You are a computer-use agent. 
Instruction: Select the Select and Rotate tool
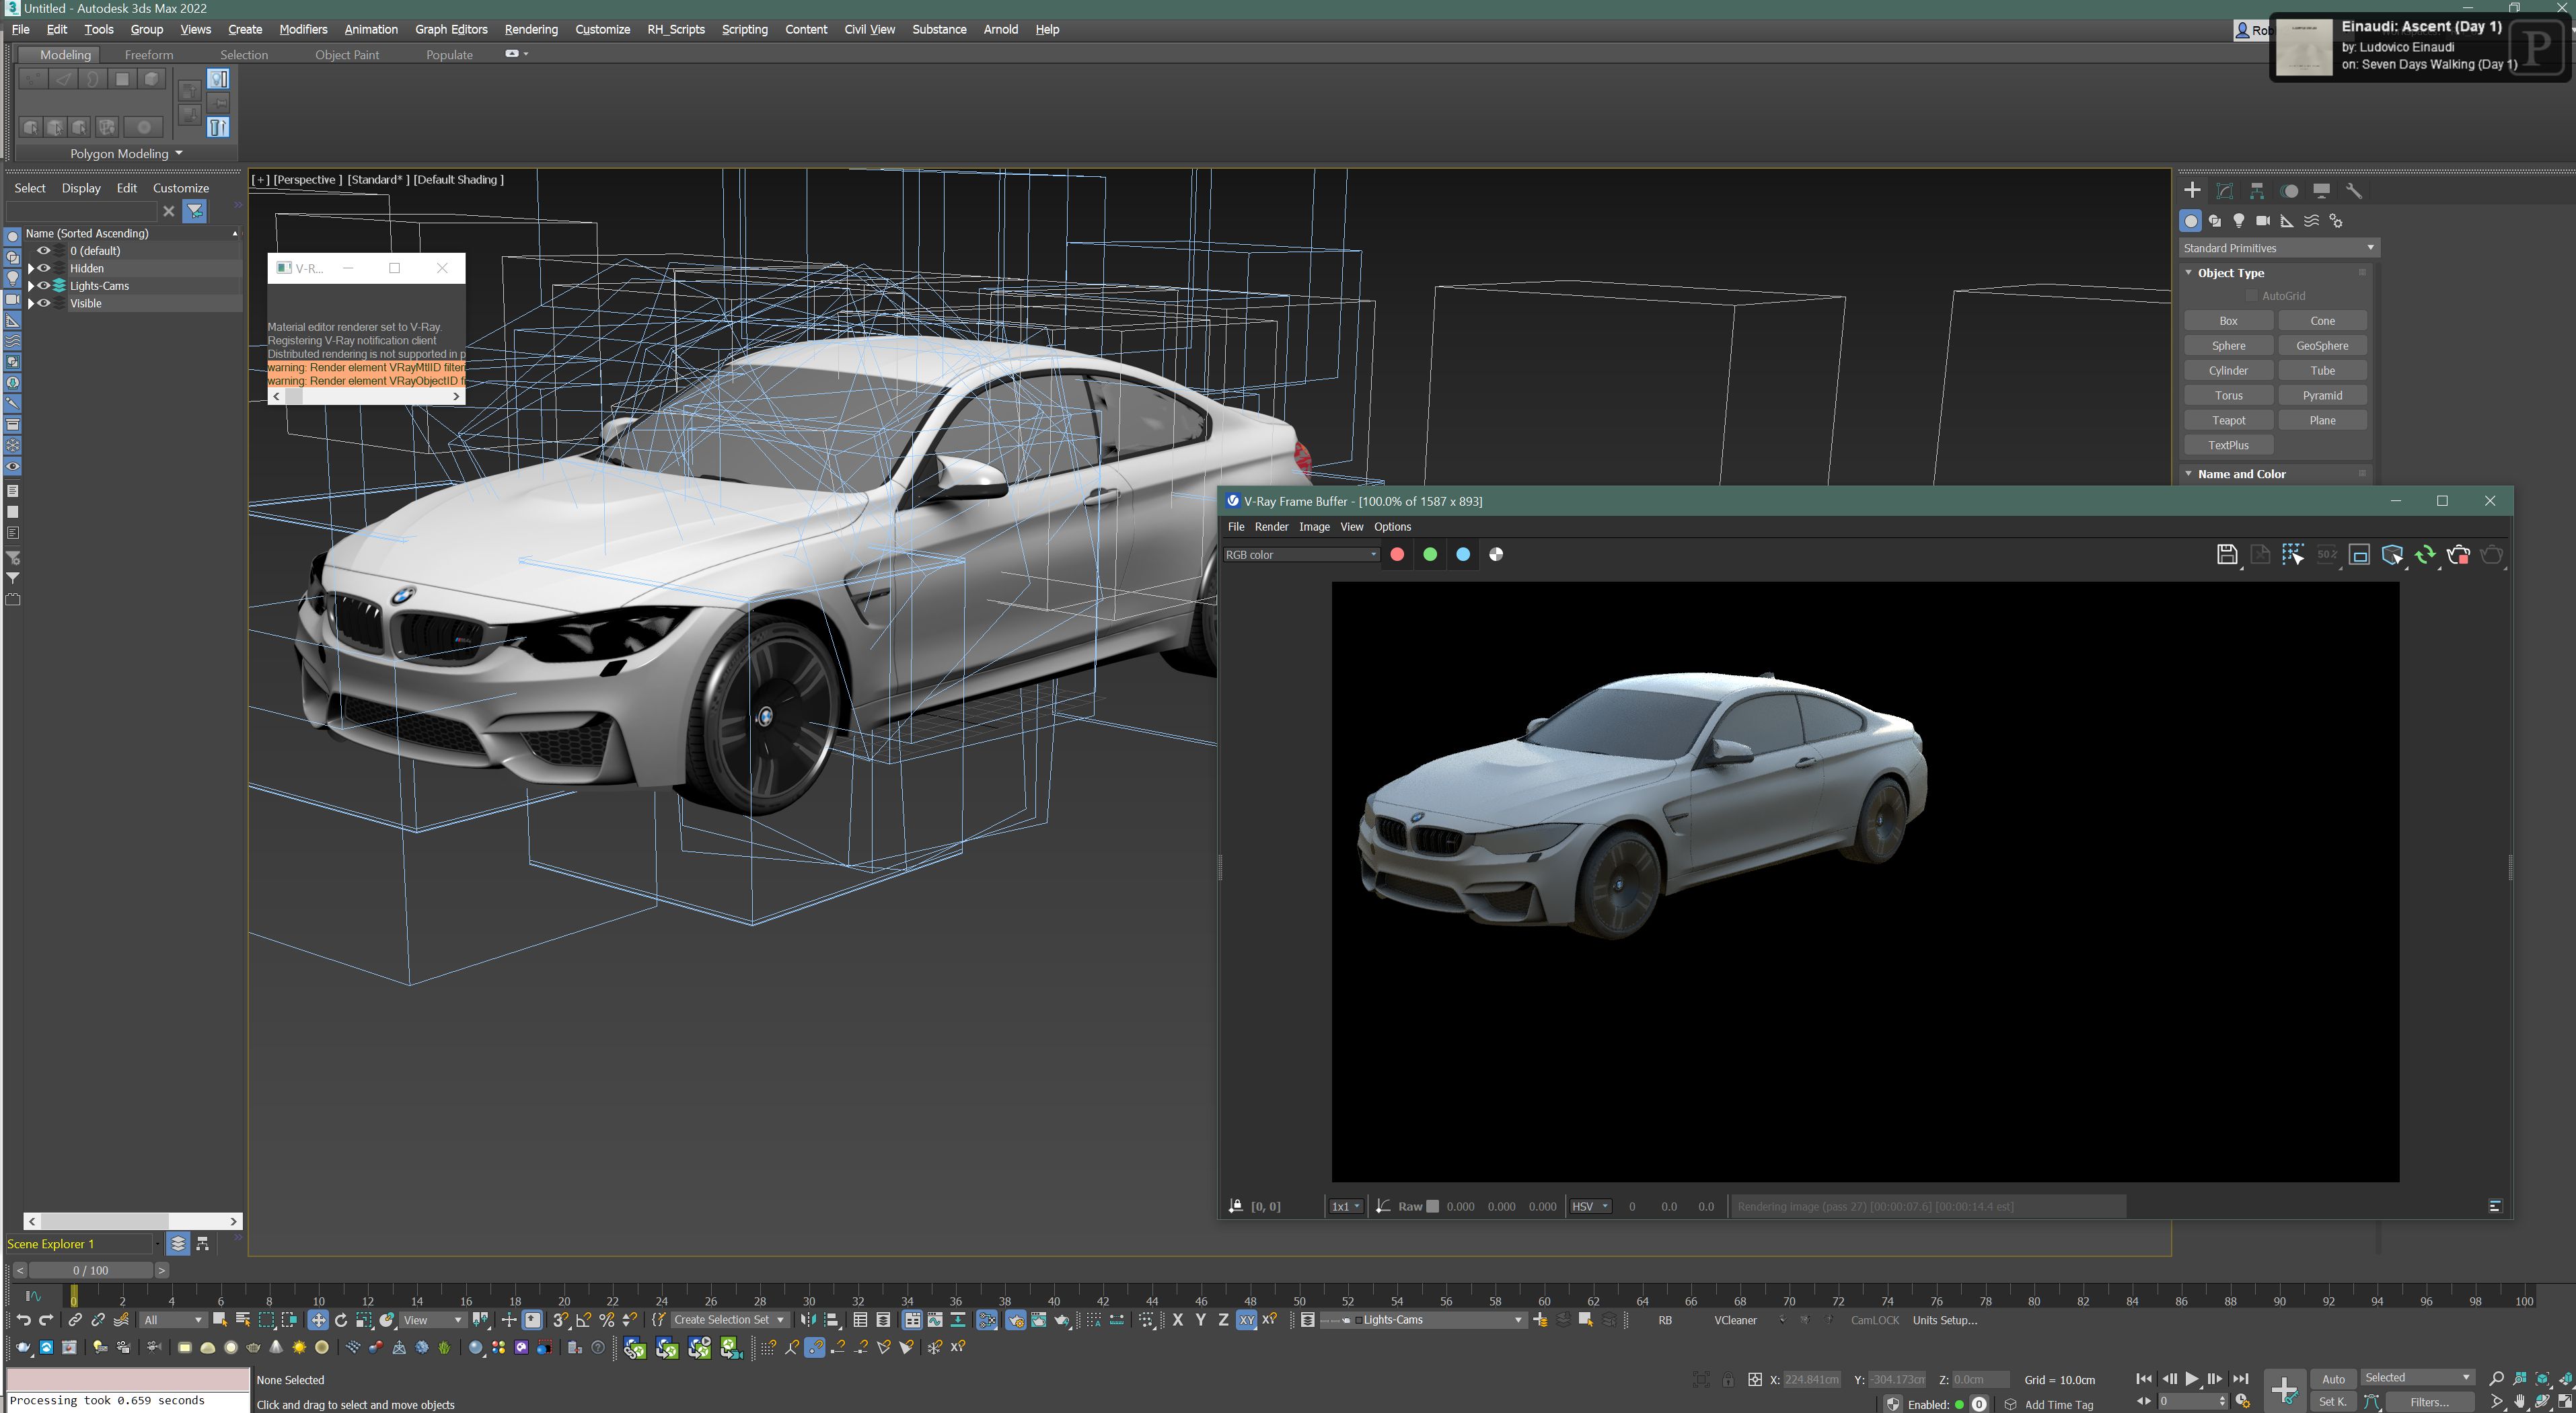point(342,1320)
